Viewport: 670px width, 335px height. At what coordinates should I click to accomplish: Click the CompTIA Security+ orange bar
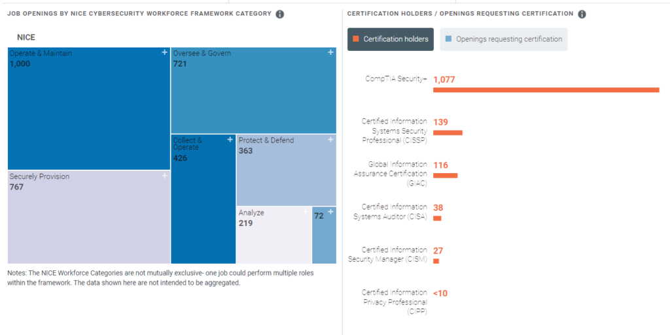546,90
